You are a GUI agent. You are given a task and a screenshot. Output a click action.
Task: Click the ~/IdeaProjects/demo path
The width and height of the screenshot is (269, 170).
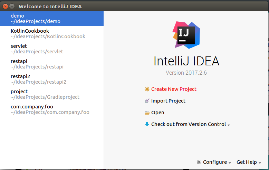(x=36, y=21)
